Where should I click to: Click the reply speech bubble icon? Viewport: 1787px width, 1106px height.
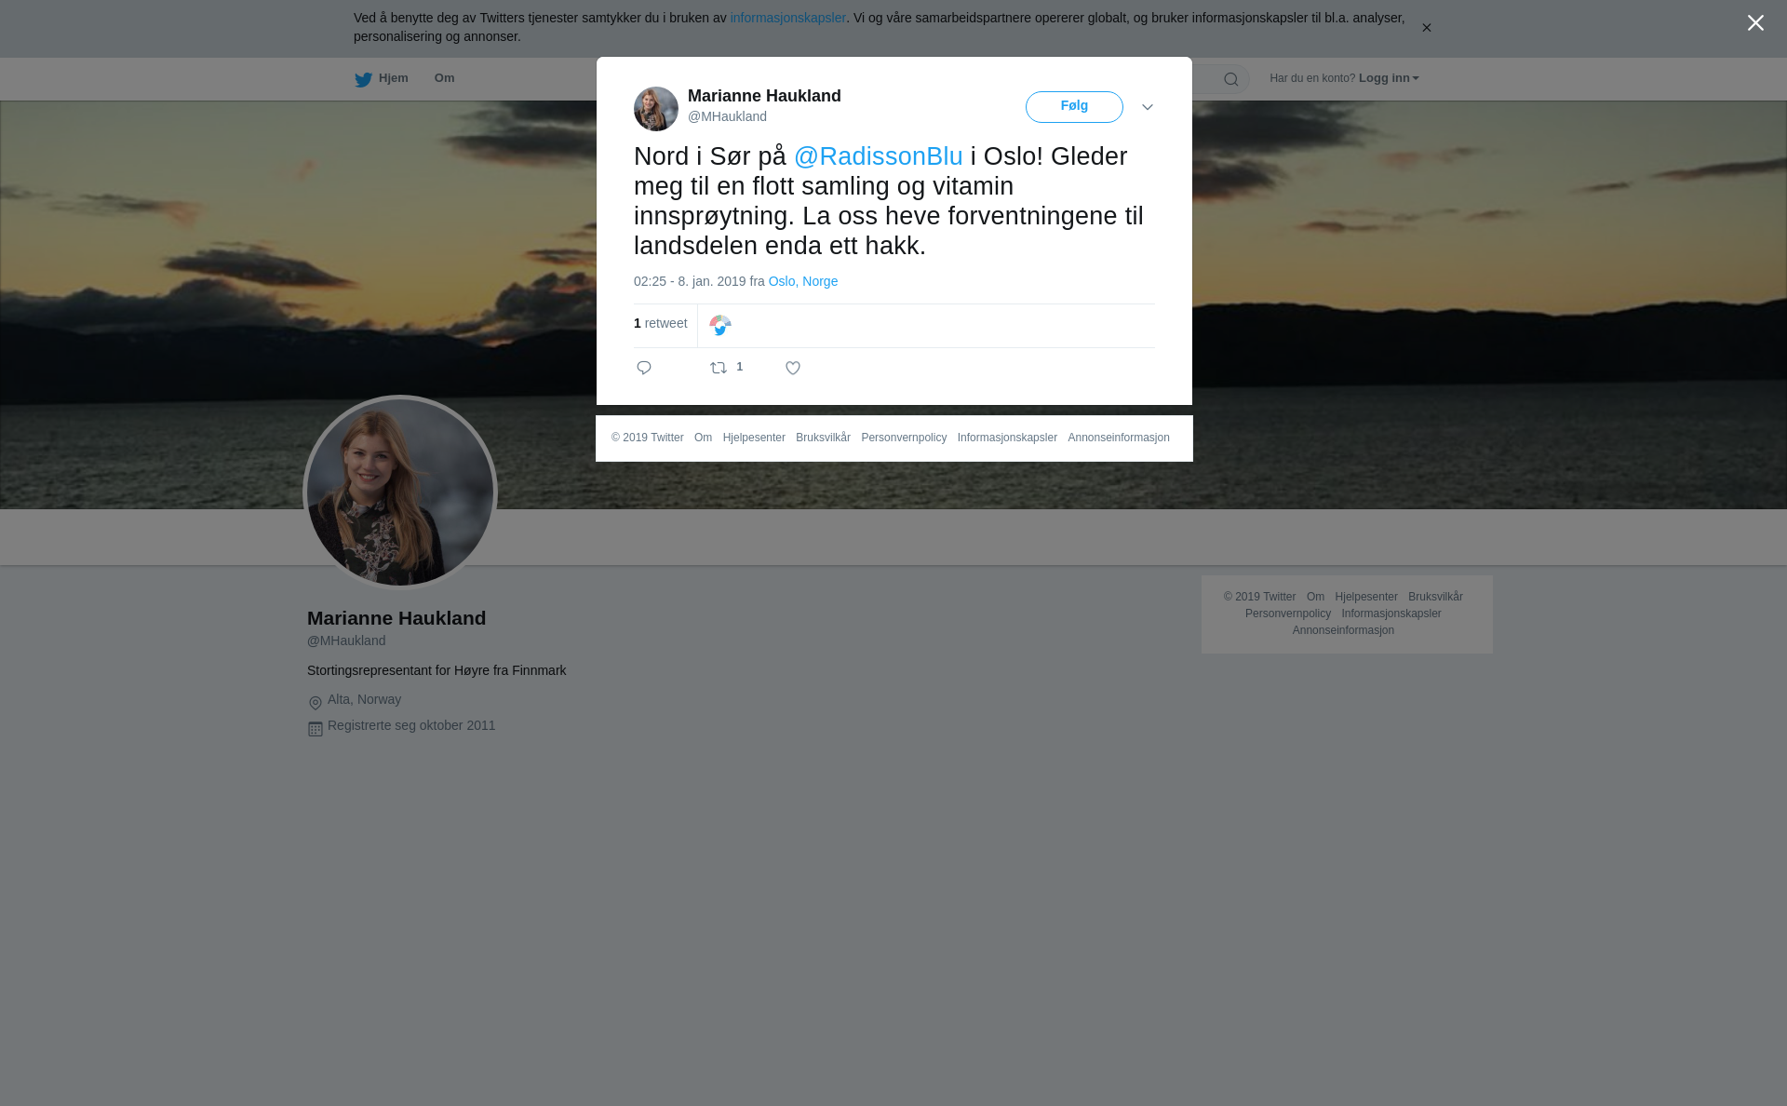click(644, 368)
